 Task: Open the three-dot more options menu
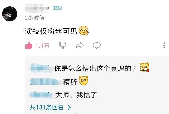(x=164, y=46)
